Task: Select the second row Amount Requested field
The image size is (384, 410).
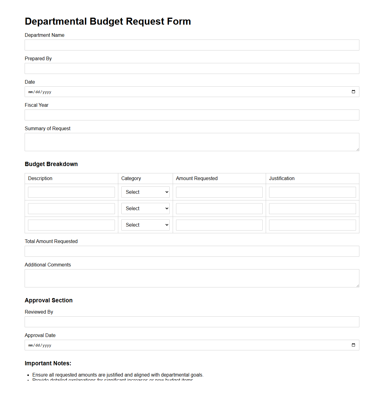Action: [x=219, y=209]
